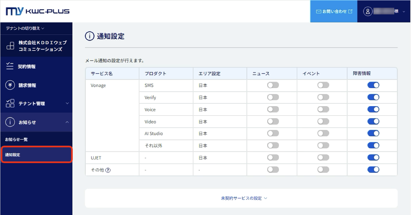Click the 障害情報 column header
The image size is (411, 215).
(372, 73)
